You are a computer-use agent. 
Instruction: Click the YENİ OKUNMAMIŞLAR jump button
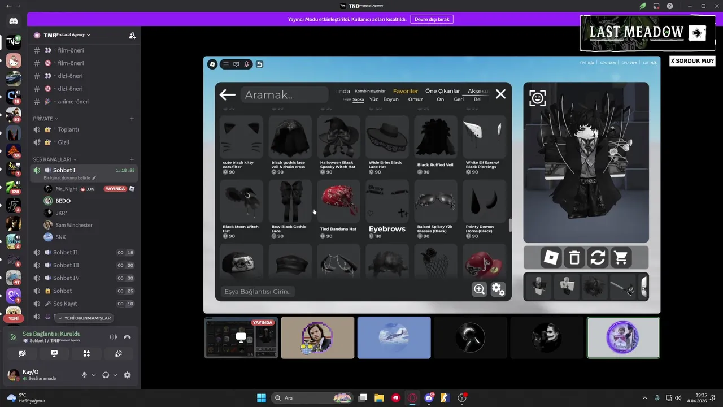click(x=85, y=318)
